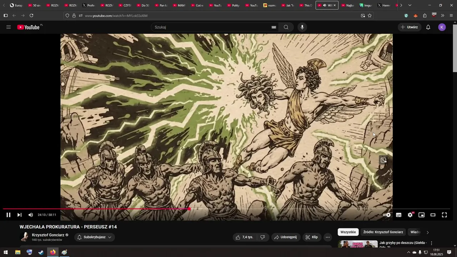Screen dimensions: 457x257
Task: Open YouTube notifications bell
Action: [428, 27]
